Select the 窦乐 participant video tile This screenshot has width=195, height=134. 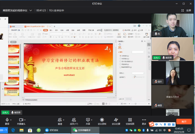click(x=172, y=73)
